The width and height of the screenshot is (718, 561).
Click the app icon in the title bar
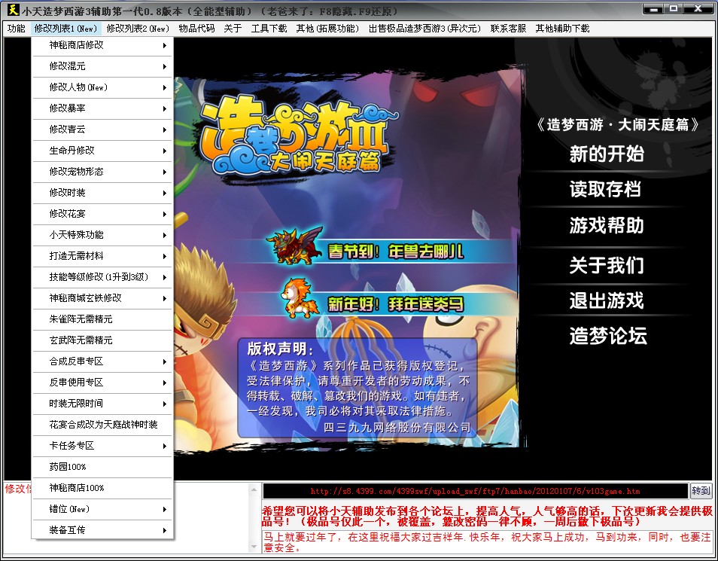[13, 10]
